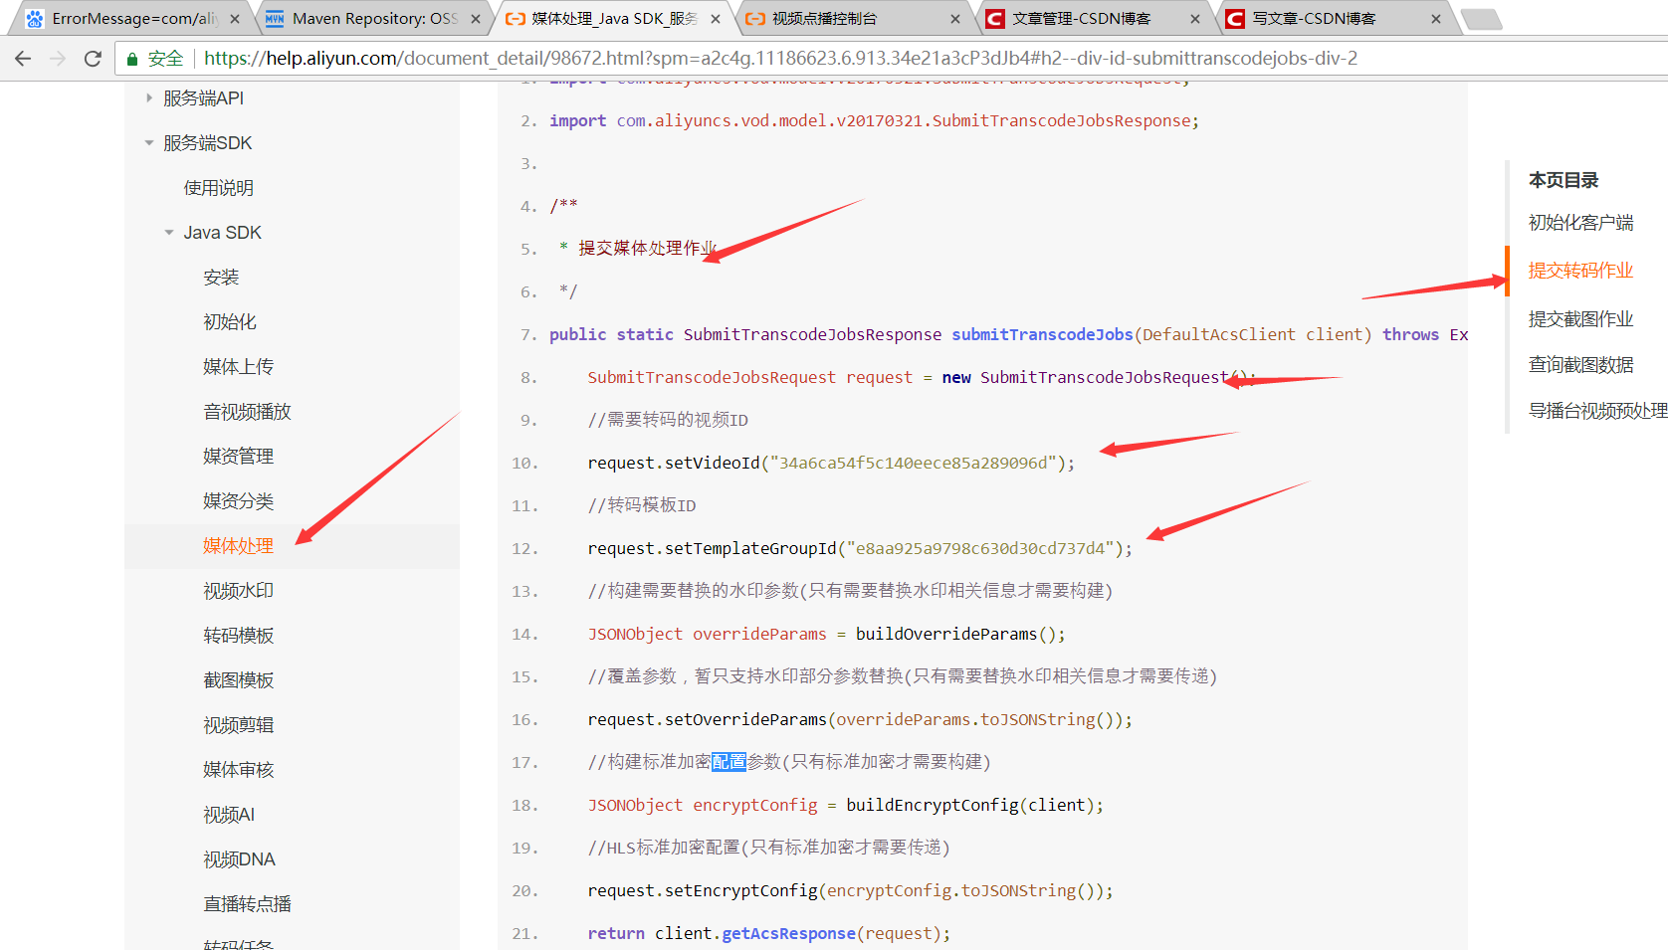
Task: Open the 转码模板 sidebar page
Action: (x=238, y=636)
